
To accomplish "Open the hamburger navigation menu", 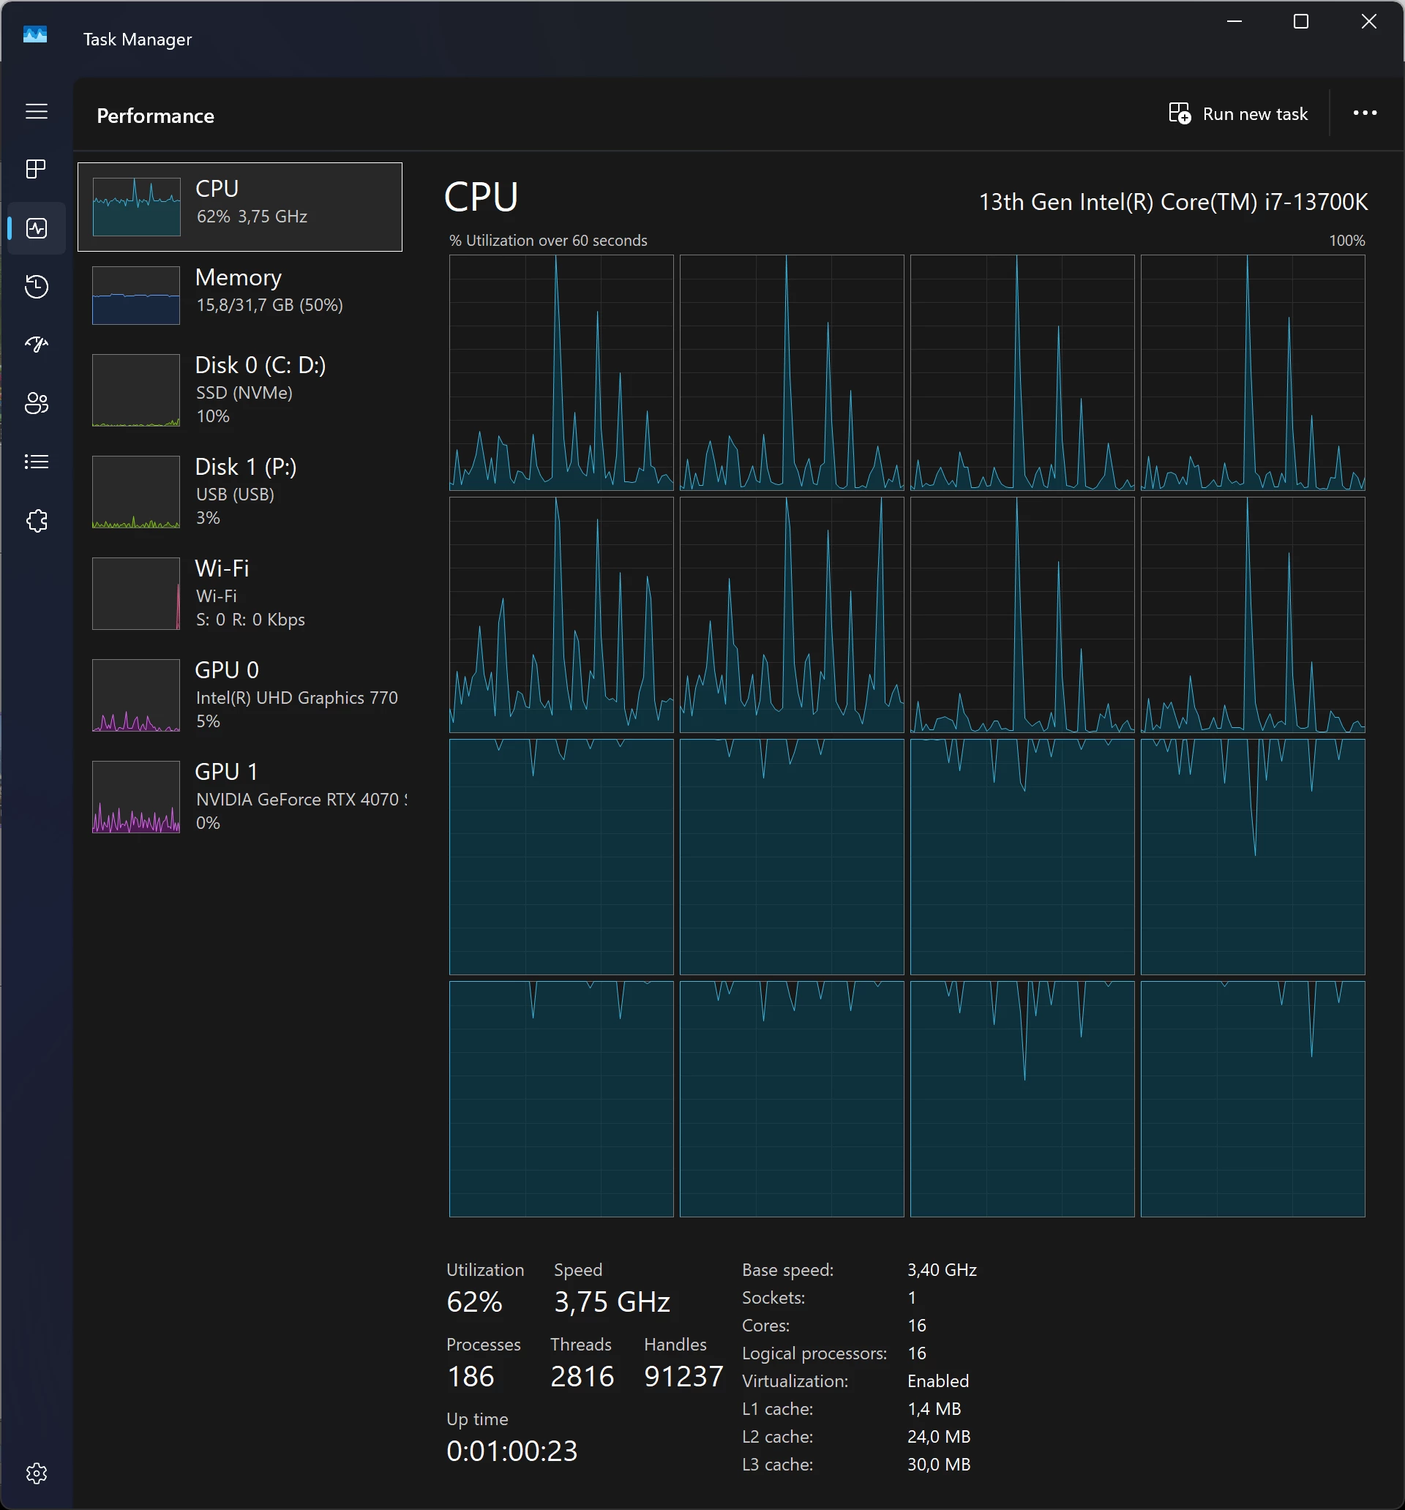I will coord(37,112).
